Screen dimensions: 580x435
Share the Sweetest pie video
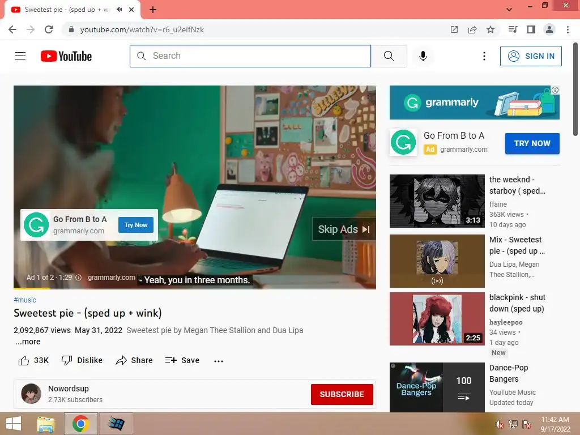click(x=134, y=360)
